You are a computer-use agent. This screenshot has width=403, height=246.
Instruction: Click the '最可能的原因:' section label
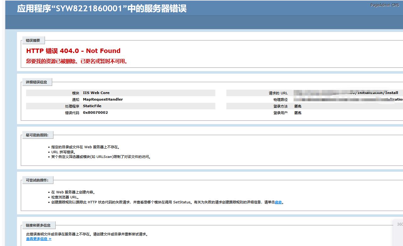coord(37,135)
